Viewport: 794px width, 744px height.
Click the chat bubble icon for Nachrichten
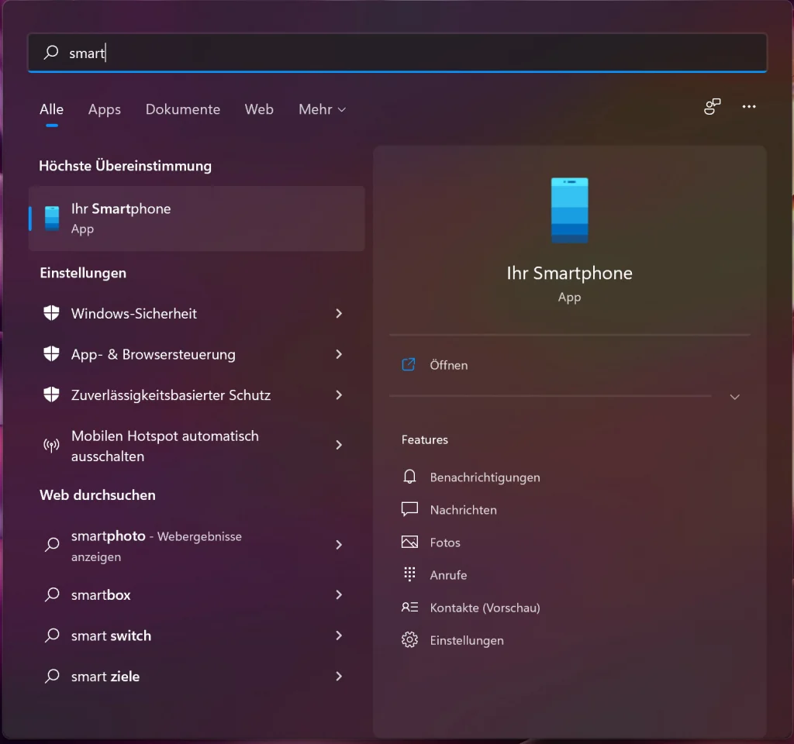tap(409, 509)
